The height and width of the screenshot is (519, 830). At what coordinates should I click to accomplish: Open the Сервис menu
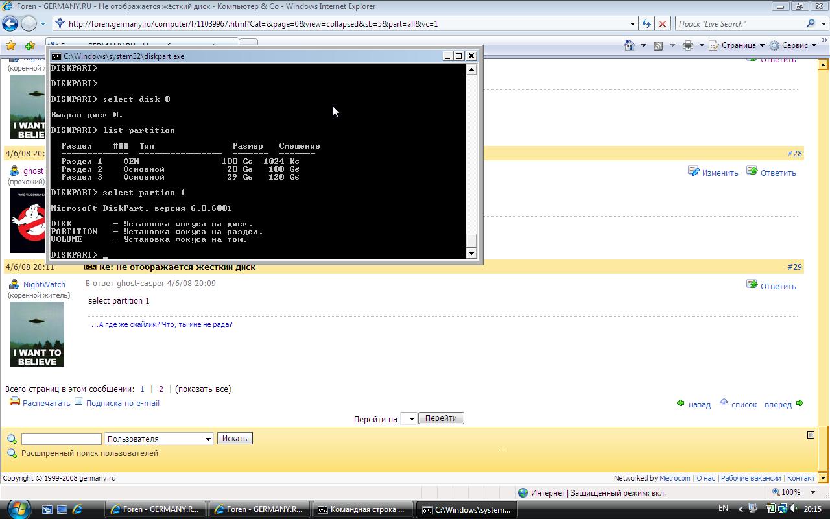click(794, 45)
